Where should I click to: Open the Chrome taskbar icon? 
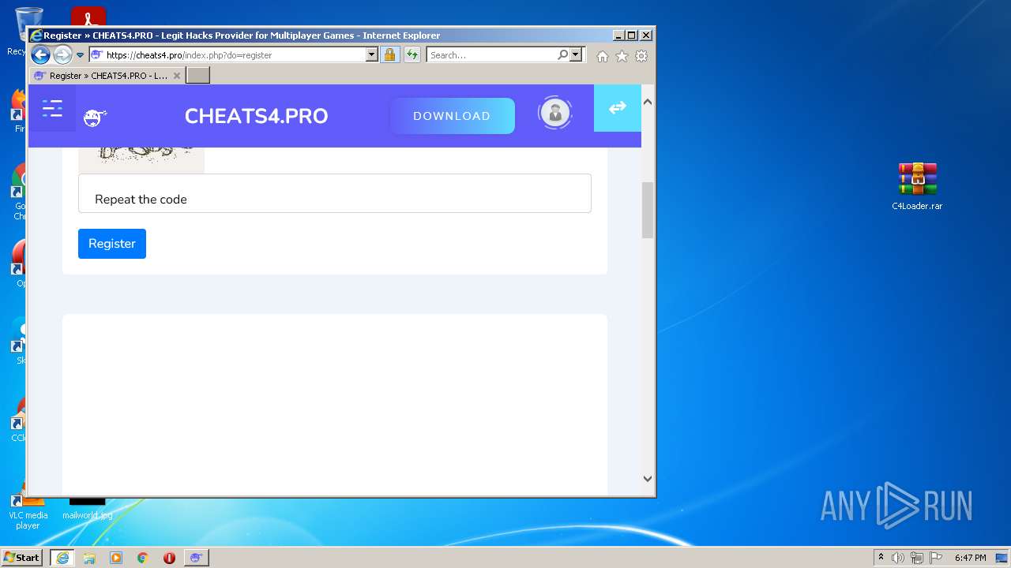pyautogui.click(x=143, y=558)
